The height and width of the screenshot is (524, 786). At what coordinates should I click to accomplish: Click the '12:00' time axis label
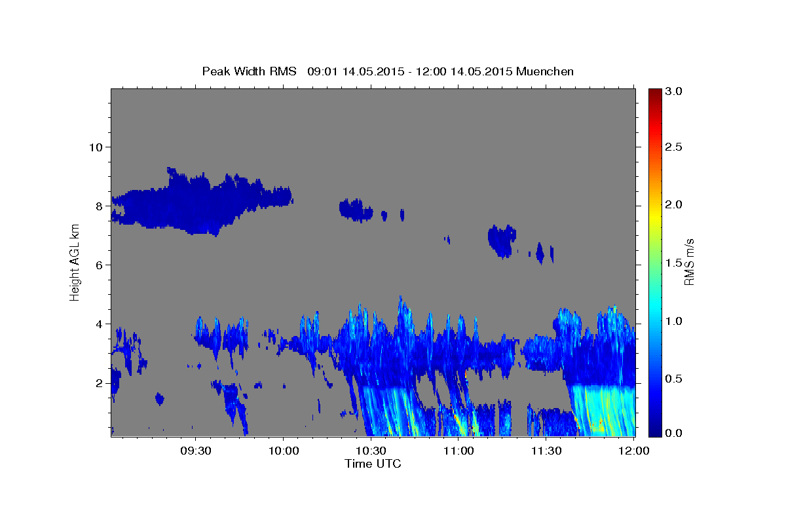click(634, 451)
